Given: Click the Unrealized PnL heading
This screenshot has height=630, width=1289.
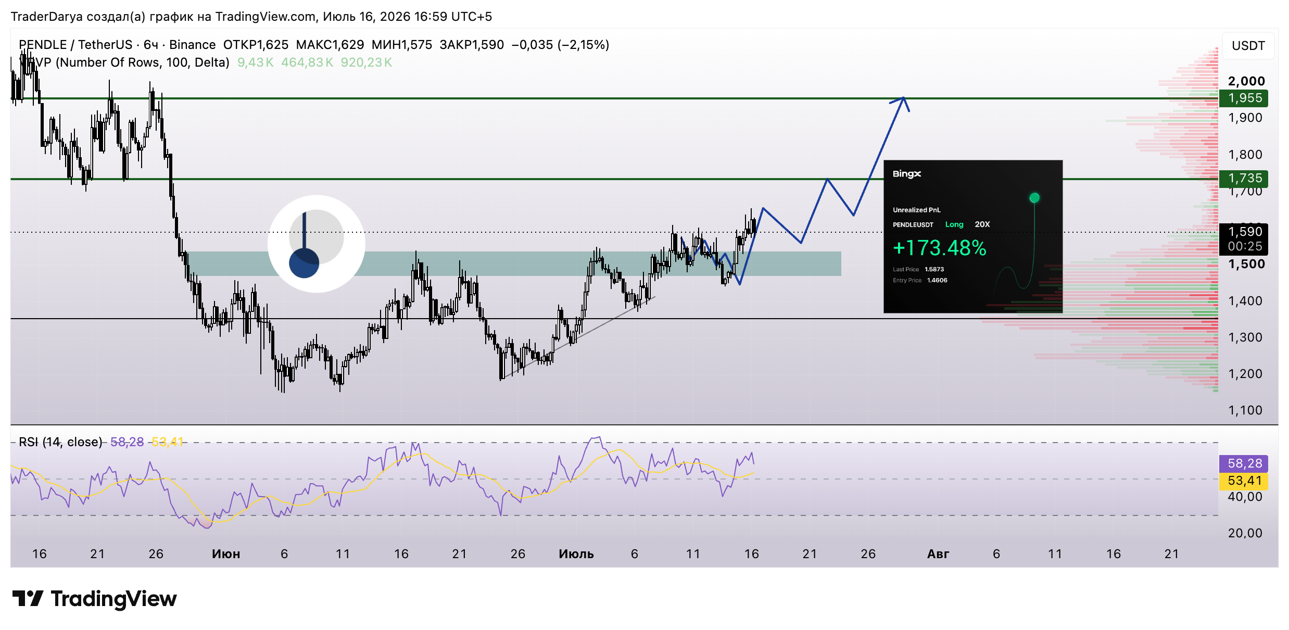Looking at the screenshot, I should tap(917, 210).
